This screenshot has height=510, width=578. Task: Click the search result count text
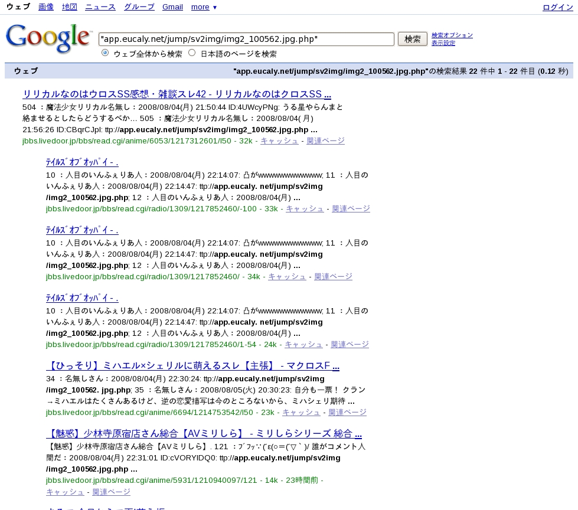[401, 71]
